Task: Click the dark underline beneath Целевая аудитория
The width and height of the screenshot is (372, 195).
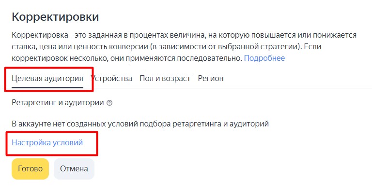Action: (47, 88)
